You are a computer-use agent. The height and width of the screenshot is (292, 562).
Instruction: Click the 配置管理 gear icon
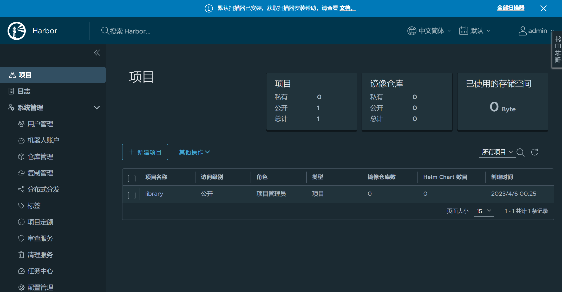[x=21, y=287]
